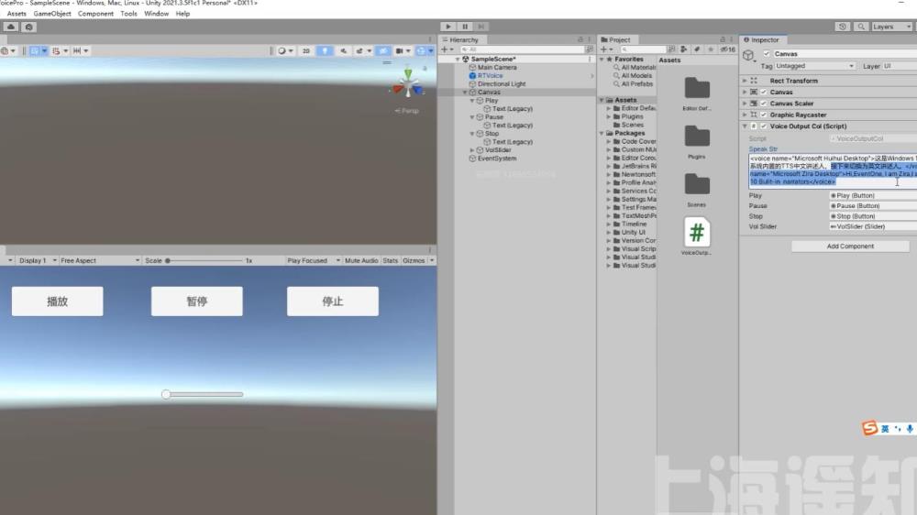Screen dimensions: 917x515
Task: Open the Tag Untagged dropdown
Action: 814,66
